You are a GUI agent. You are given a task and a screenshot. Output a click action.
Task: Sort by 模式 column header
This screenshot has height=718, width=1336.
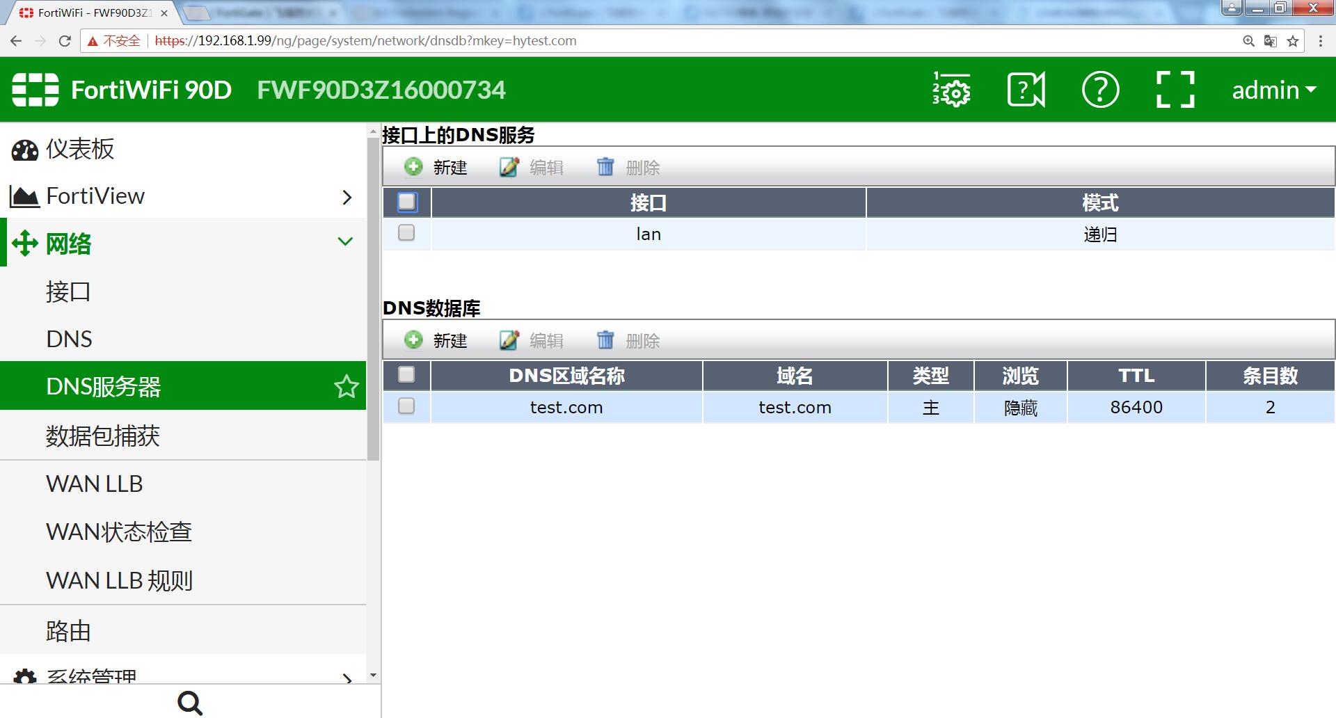[x=1100, y=202]
